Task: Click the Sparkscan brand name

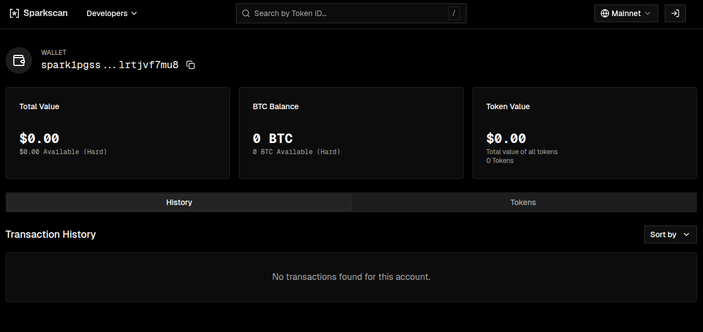Action: coord(45,13)
